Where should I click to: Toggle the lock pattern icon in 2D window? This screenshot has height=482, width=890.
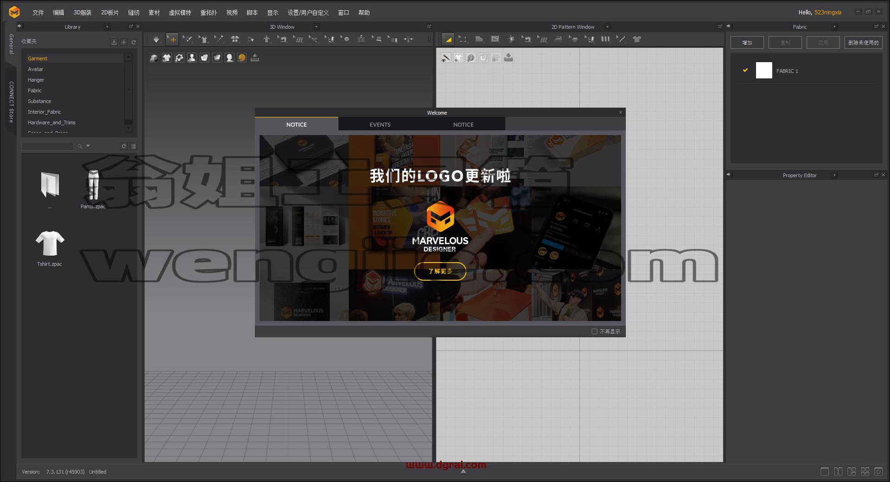(x=496, y=58)
